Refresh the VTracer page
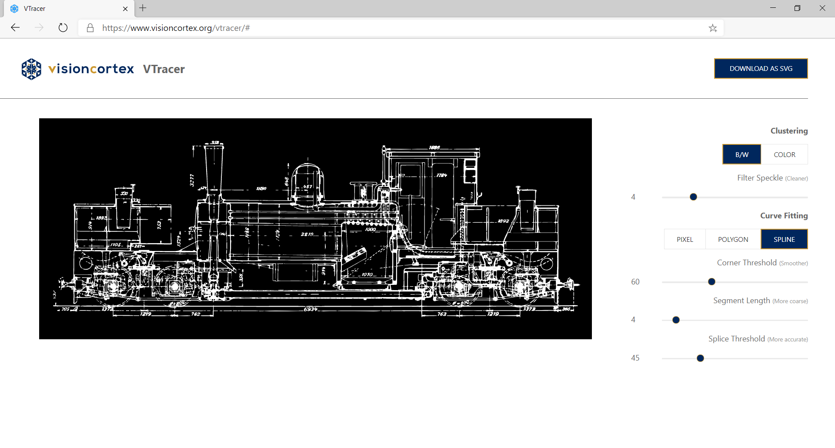 pyautogui.click(x=63, y=27)
